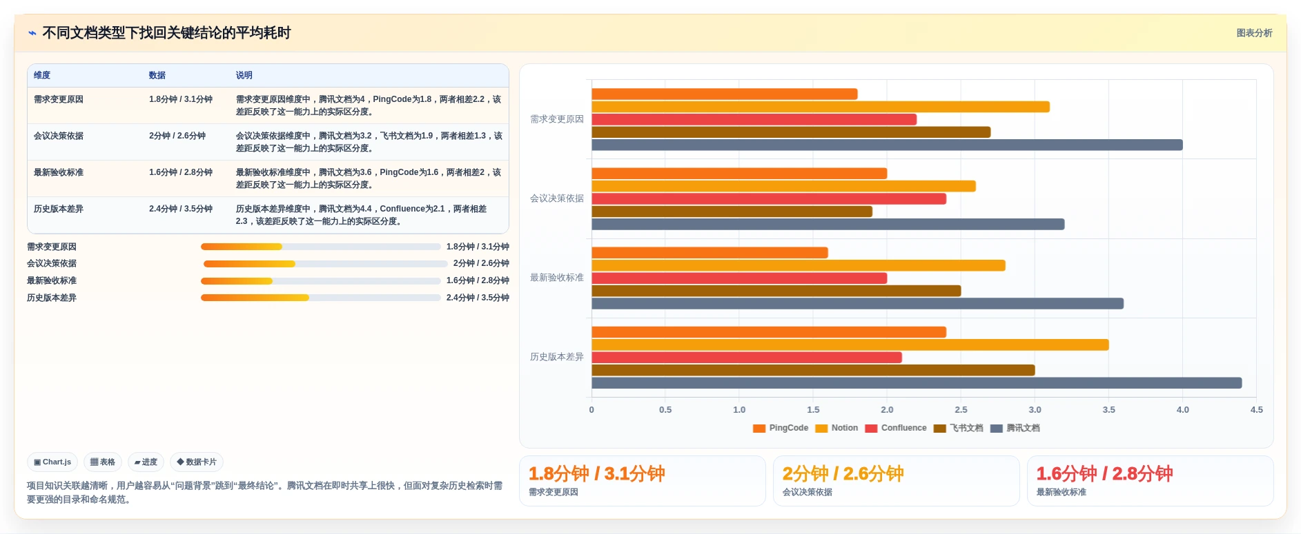Toggle 飞书文档 legend item

[958, 429]
